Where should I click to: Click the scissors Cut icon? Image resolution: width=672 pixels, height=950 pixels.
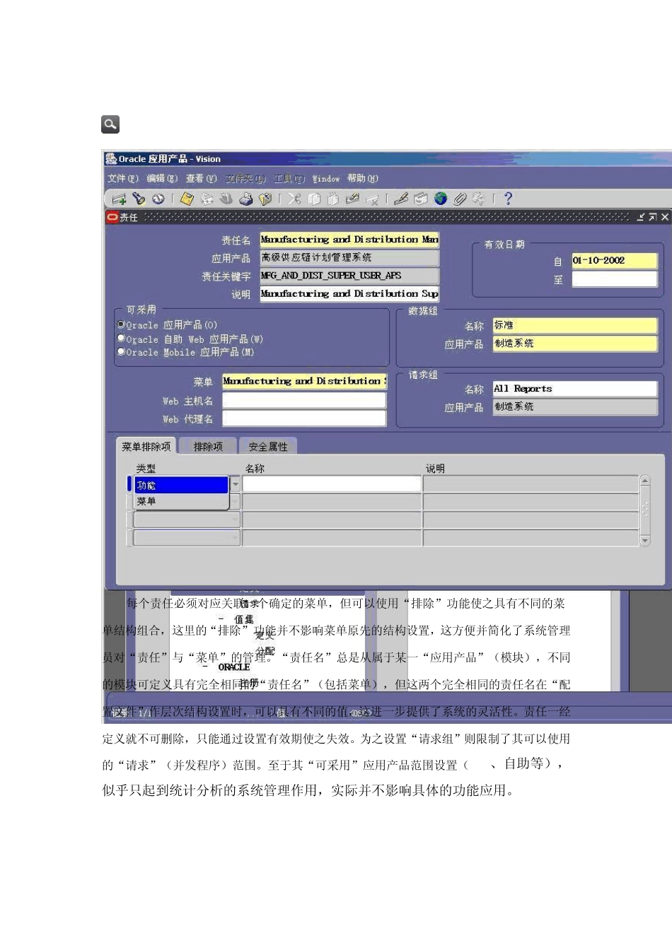tap(294, 199)
